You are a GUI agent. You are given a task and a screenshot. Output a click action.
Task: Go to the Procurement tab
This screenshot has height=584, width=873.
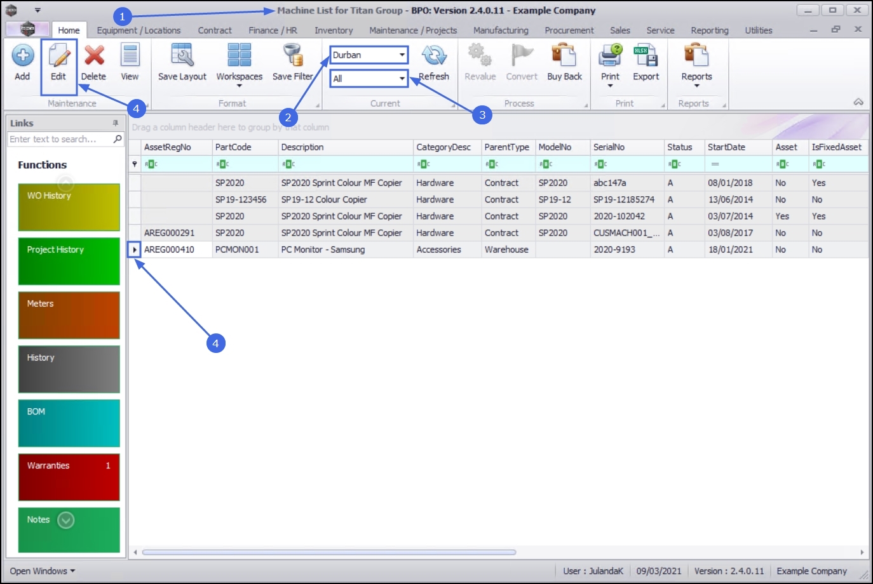tap(569, 30)
